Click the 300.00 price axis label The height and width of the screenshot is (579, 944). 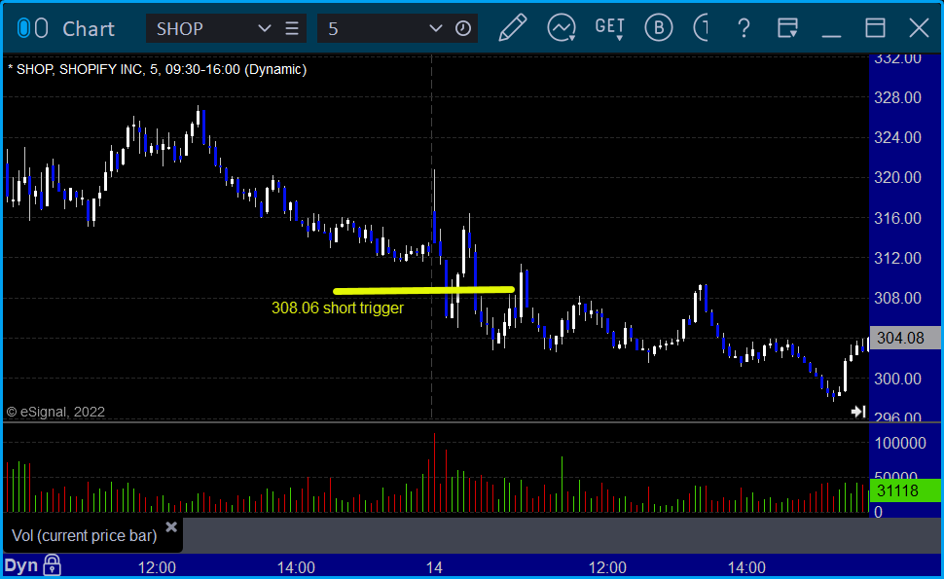click(x=897, y=379)
